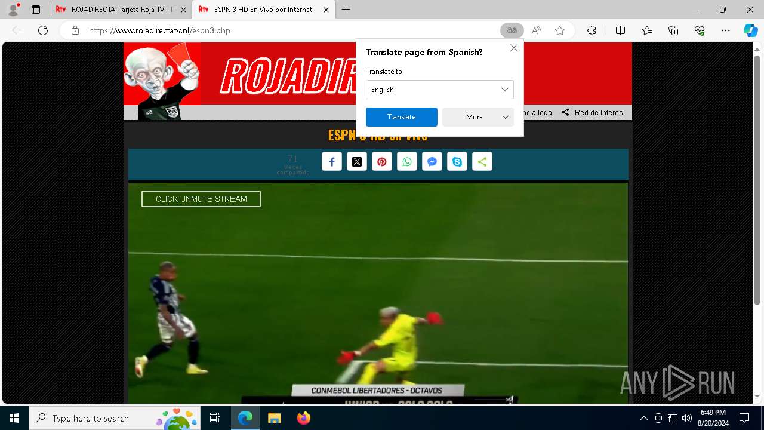Open Read aloud in address bar
764x430 pixels.
pos(536,30)
